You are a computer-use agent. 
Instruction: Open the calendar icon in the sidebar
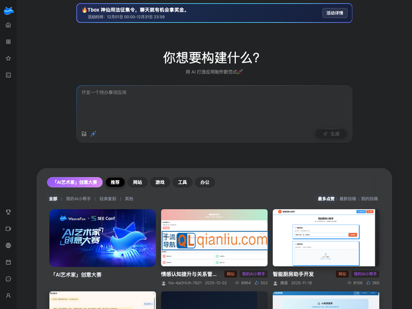coord(8,262)
